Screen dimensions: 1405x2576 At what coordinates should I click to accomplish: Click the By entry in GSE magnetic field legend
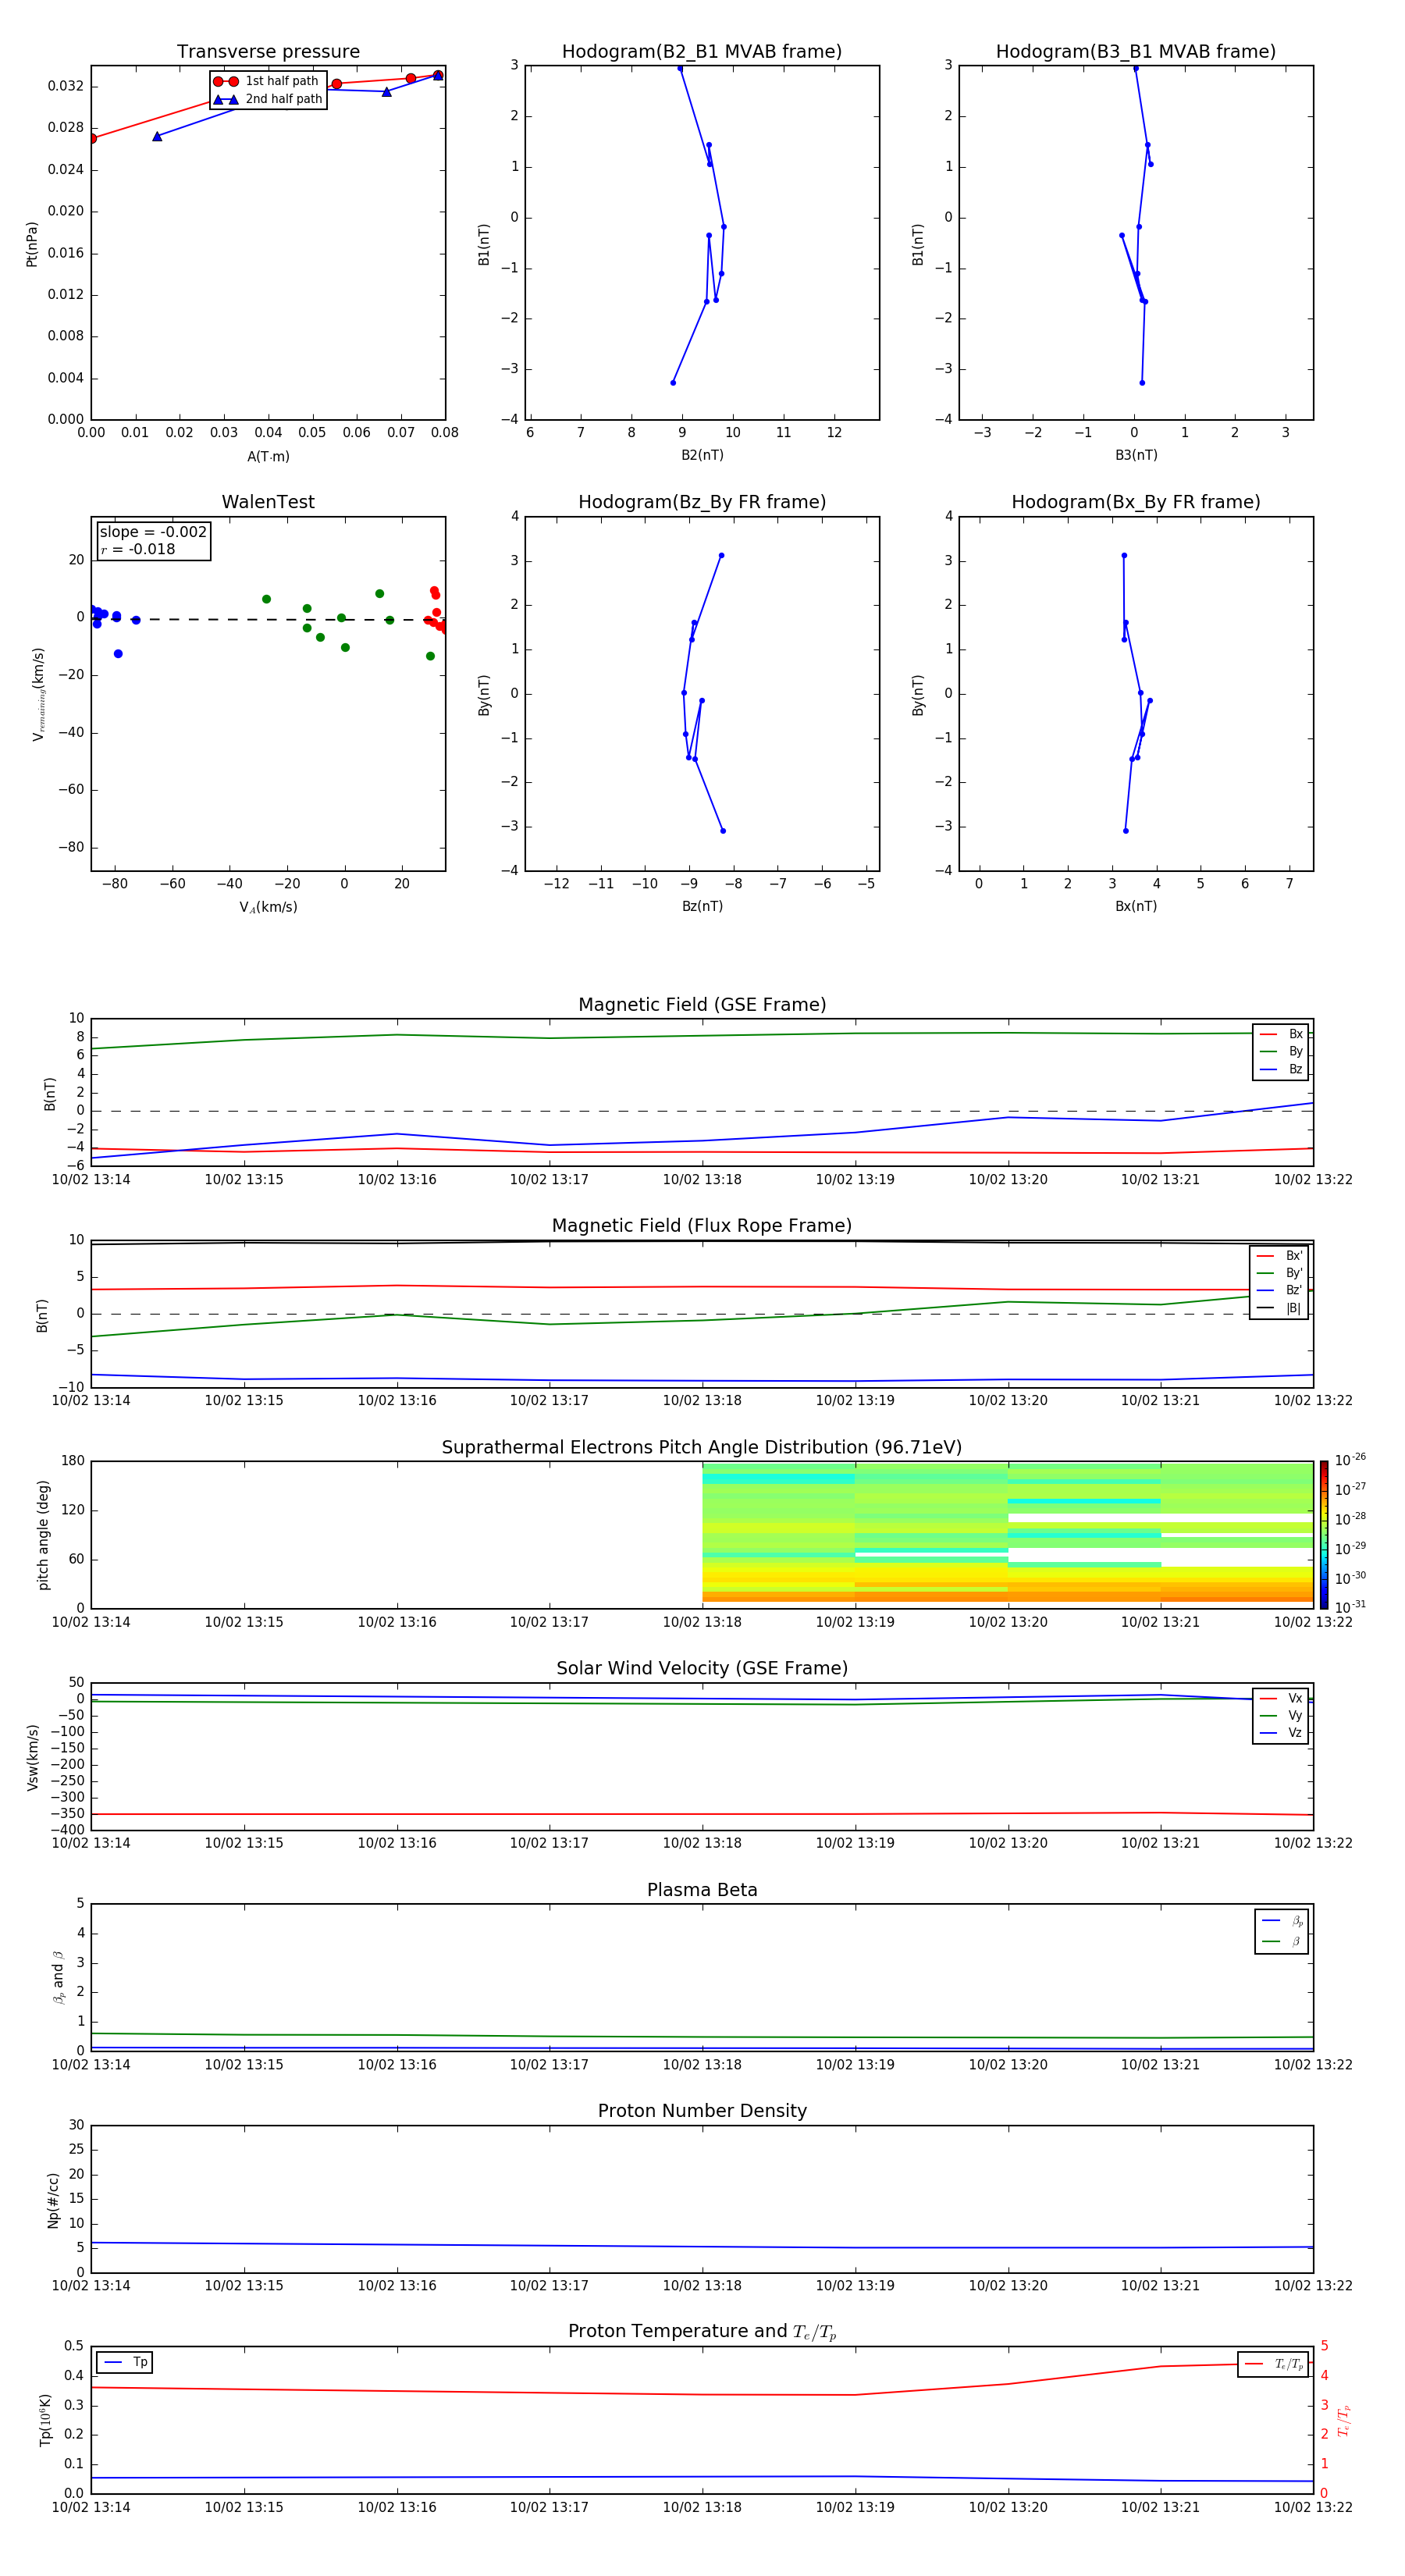coord(1281,1051)
